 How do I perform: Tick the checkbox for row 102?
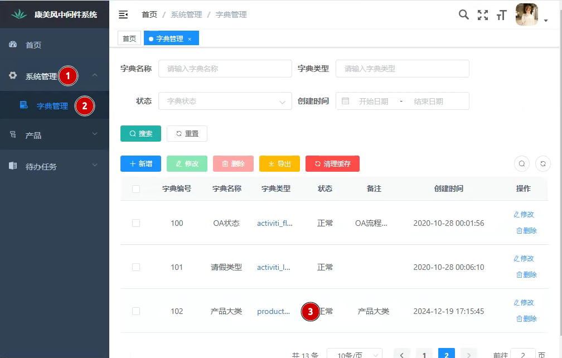[136, 311]
